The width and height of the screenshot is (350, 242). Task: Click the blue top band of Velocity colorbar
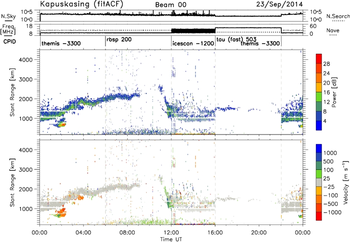(x=319, y=149)
